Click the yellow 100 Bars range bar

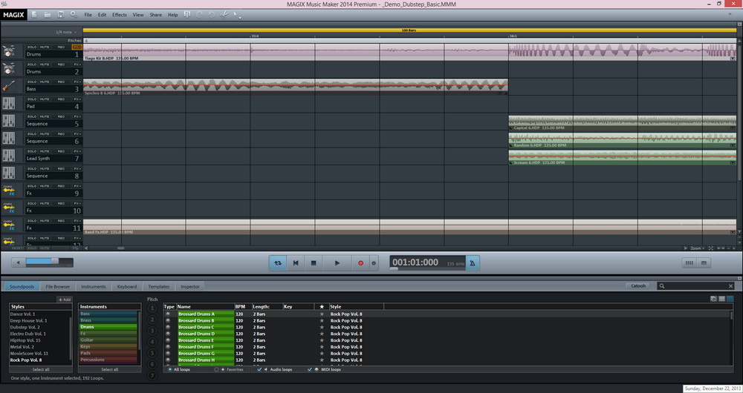[x=409, y=30]
